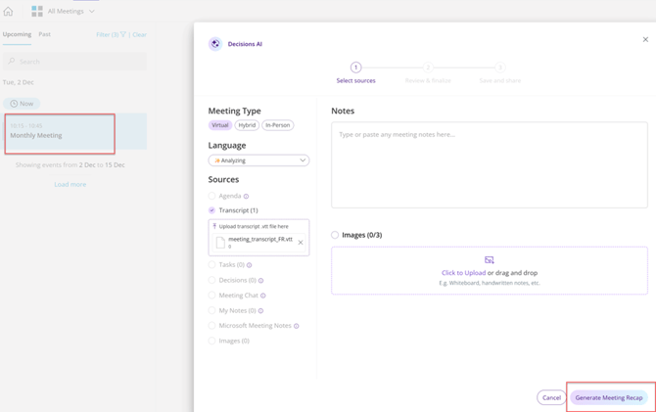Image resolution: width=656 pixels, height=412 pixels.
Task: Select the Meeting Chat source
Action: point(212,295)
